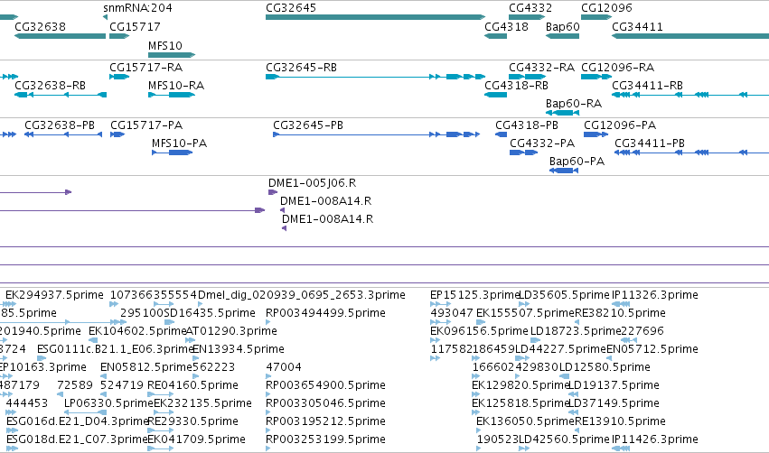Select the CG15717 gene name in top track
Image resolution: width=769 pixels, height=453 pixels.
tap(135, 26)
